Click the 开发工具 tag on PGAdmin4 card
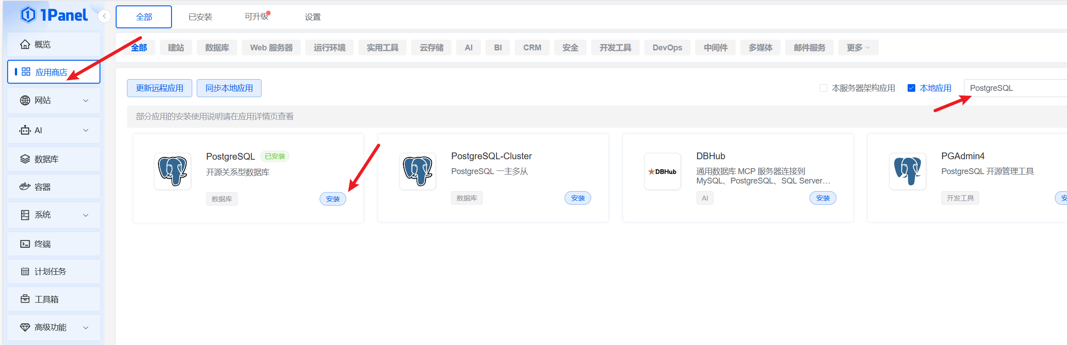 click(x=960, y=198)
